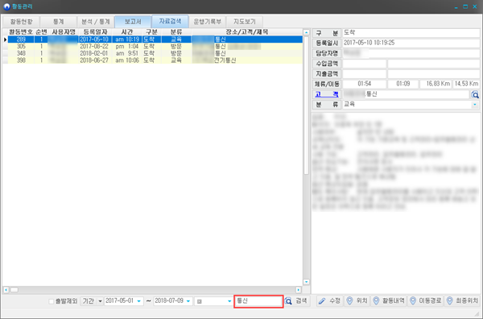This screenshot has height=319, width=483.
Task: Open 활동내역 activity history pin icon
Action: (376, 300)
